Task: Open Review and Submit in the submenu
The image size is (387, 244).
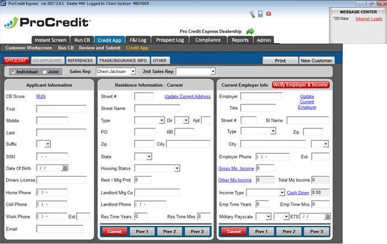Action: click(x=100, y=48)
